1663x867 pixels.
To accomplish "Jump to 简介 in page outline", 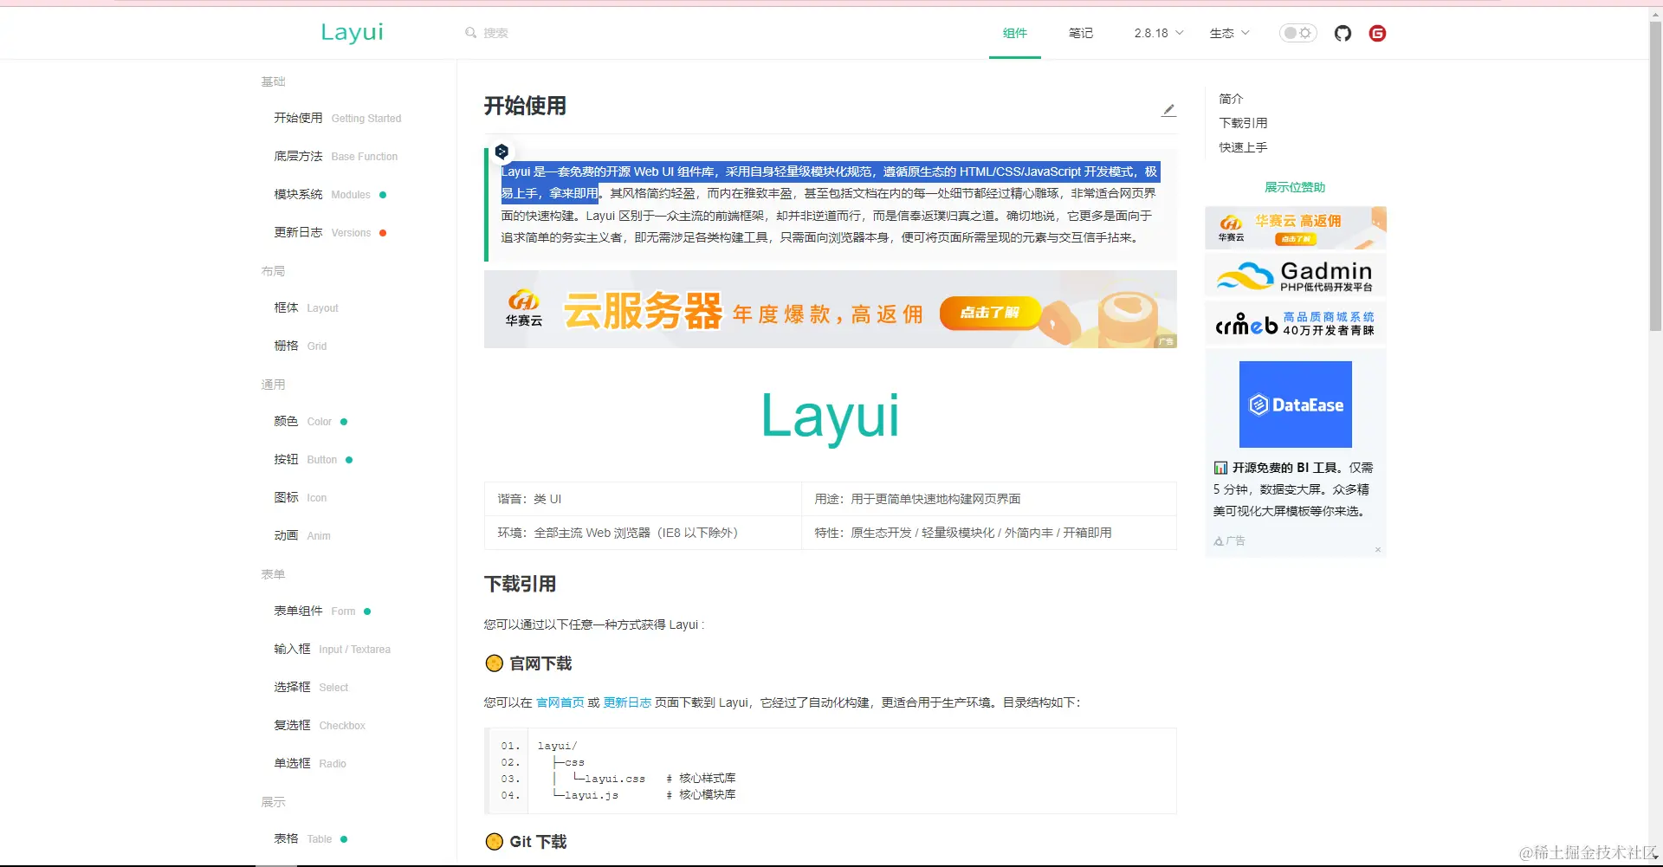I will [x=1231, y=99].
